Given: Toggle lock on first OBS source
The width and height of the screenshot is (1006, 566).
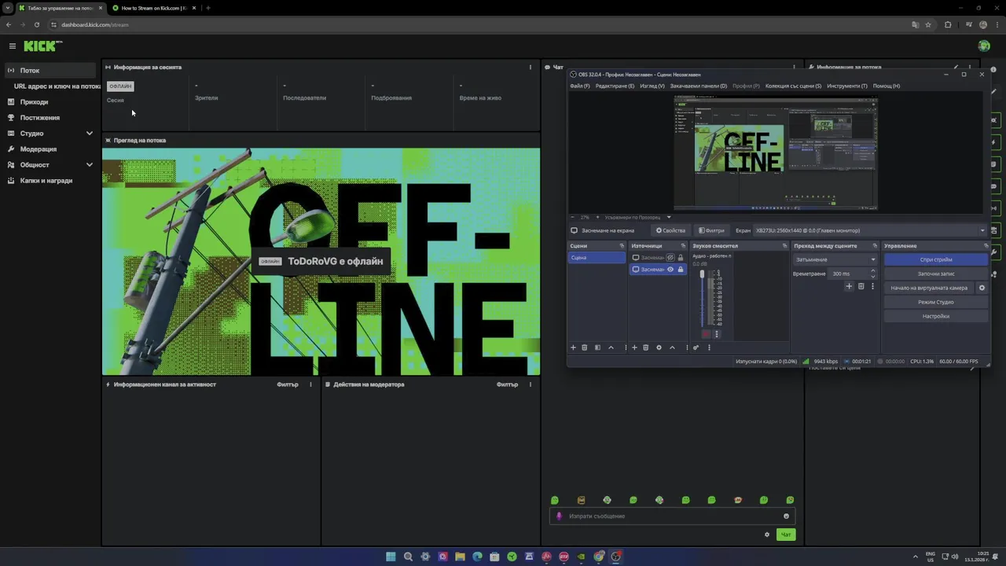Looking at the screenshot, I should (x=681, y=258).
